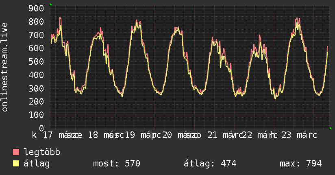335x175 pixels.
Task: Click the '20' date label on x-axis
Action: pos(167,135)
